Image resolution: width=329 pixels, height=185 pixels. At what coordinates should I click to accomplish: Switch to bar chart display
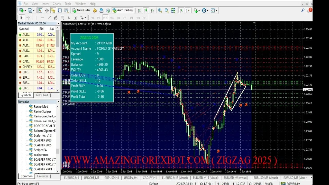139,11
